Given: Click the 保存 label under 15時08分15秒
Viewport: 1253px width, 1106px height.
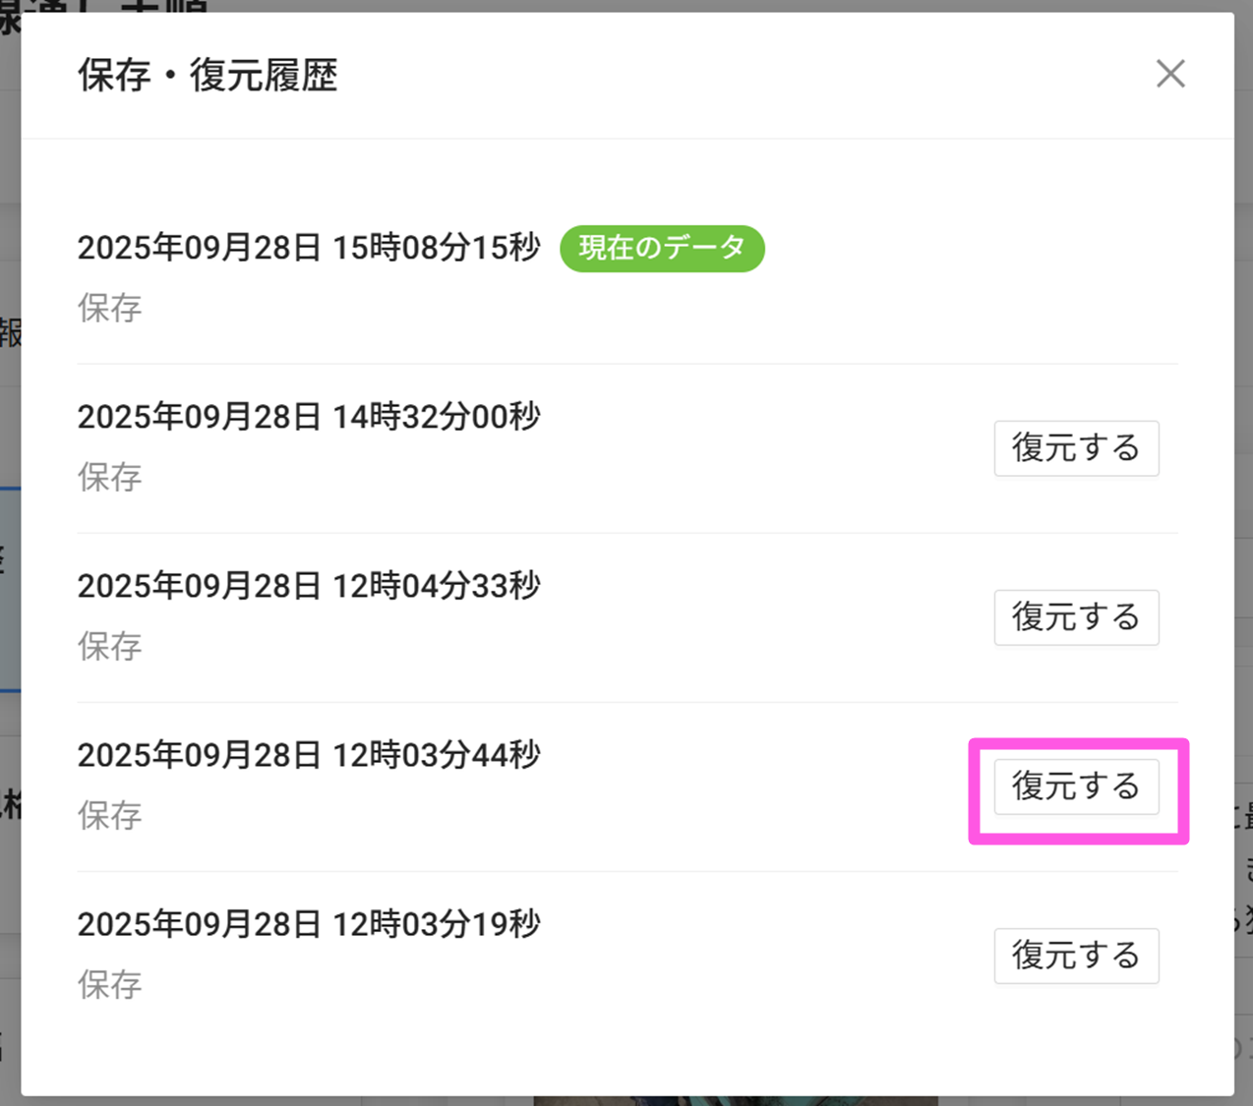Looking at the screenshot, I should coord(110,309).
